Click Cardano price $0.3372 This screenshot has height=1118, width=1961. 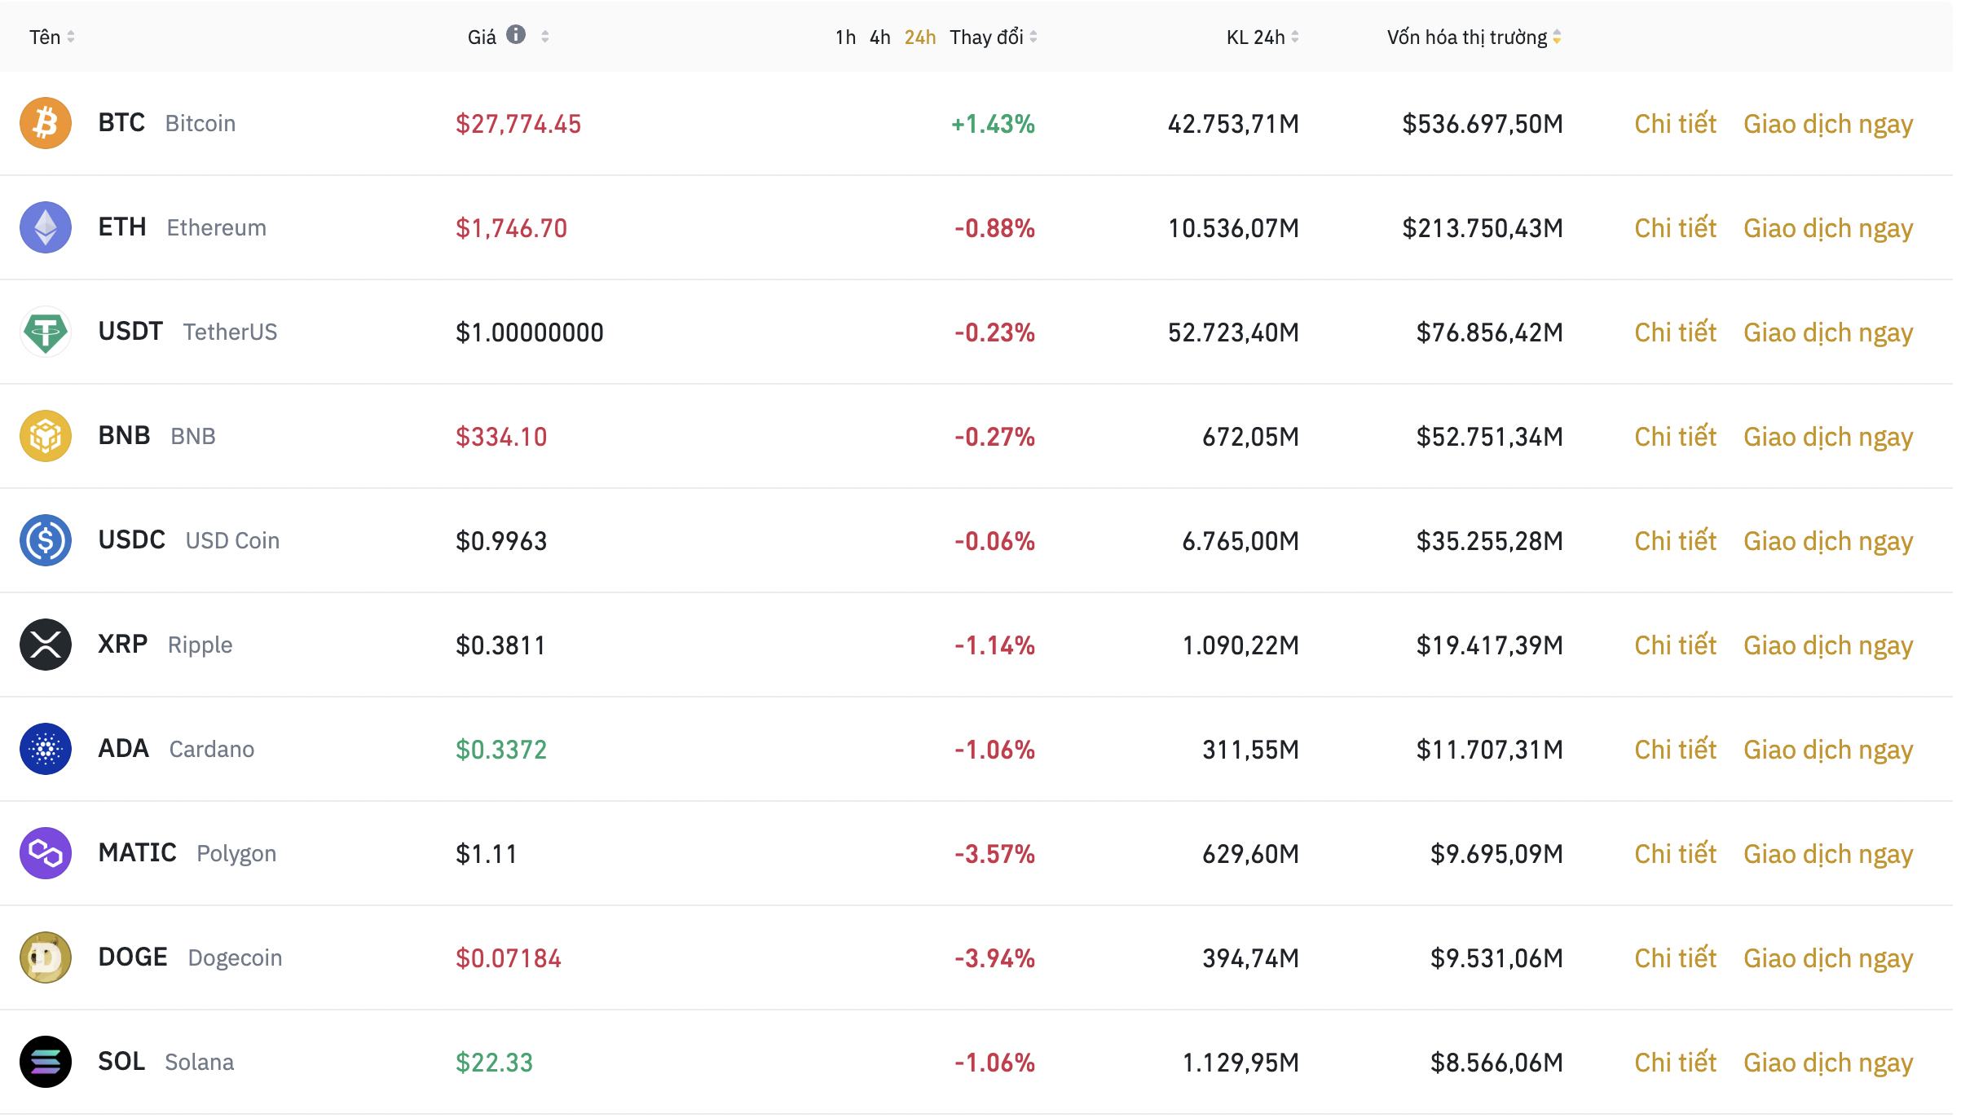(501, 750)
